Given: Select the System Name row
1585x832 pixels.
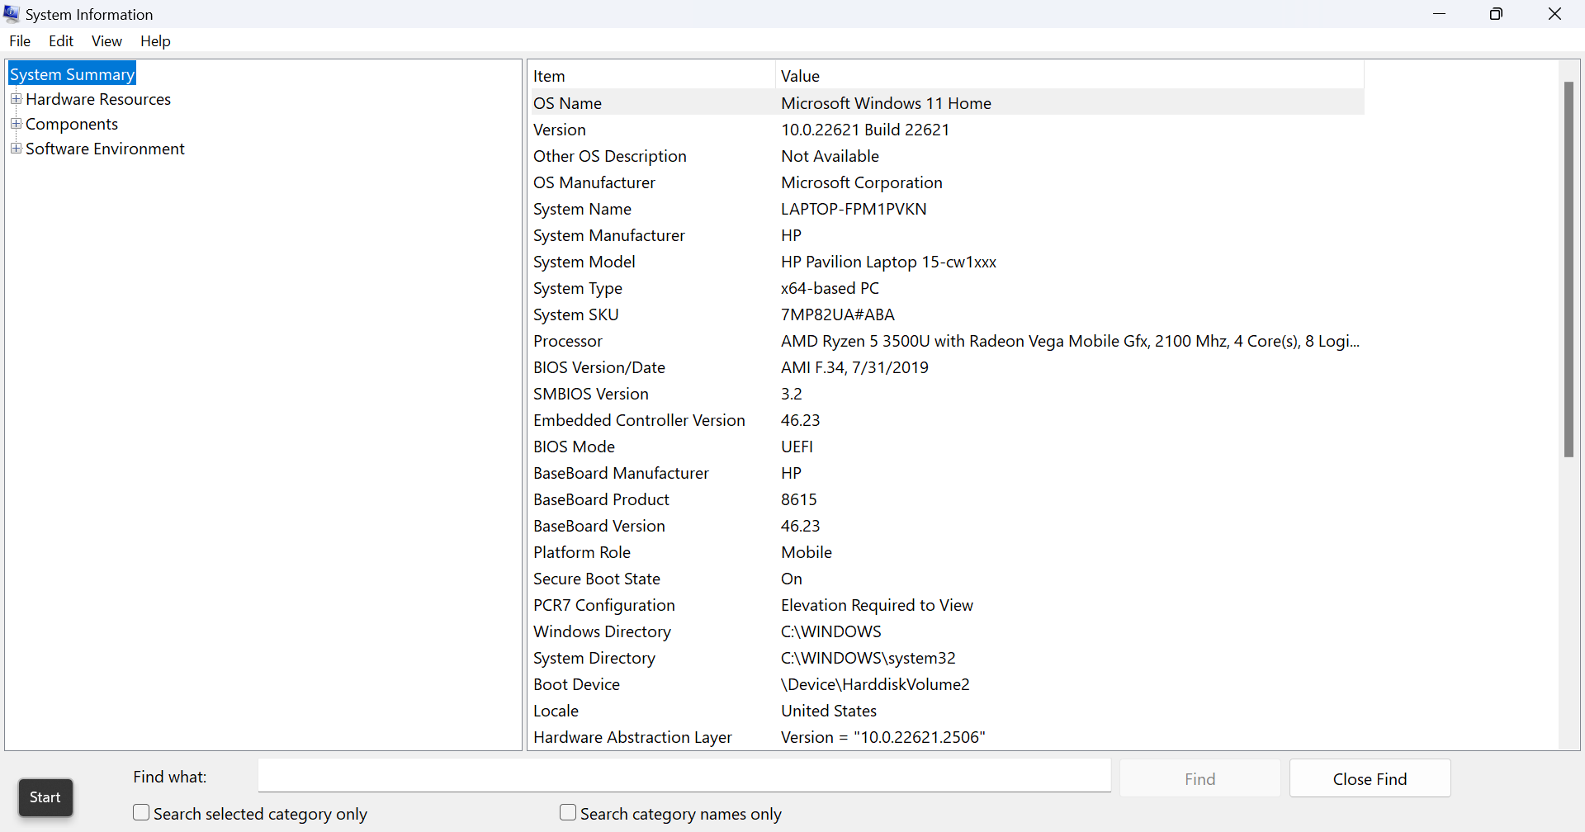Looking at the screenshot, I should (946, 209).
